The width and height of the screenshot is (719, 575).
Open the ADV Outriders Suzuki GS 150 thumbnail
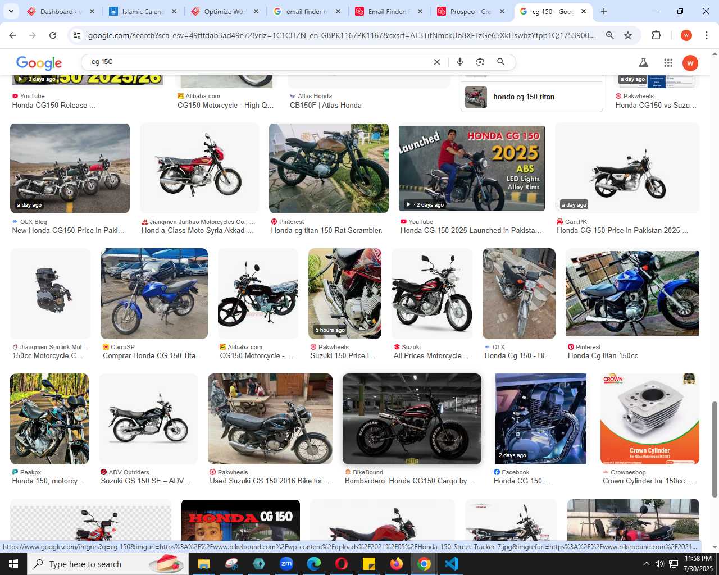[x=148, y=419]
